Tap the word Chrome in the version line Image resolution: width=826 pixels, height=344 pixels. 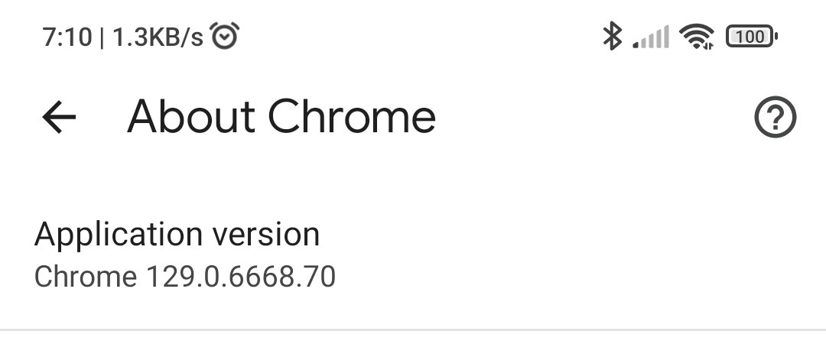tap(85, 276)
